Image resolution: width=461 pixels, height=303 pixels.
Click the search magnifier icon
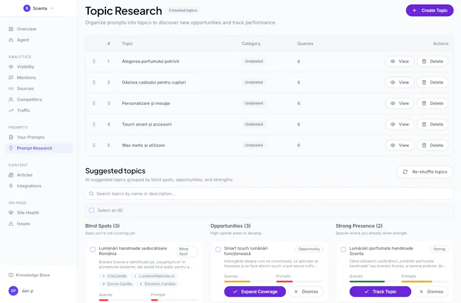click(91, 194)
